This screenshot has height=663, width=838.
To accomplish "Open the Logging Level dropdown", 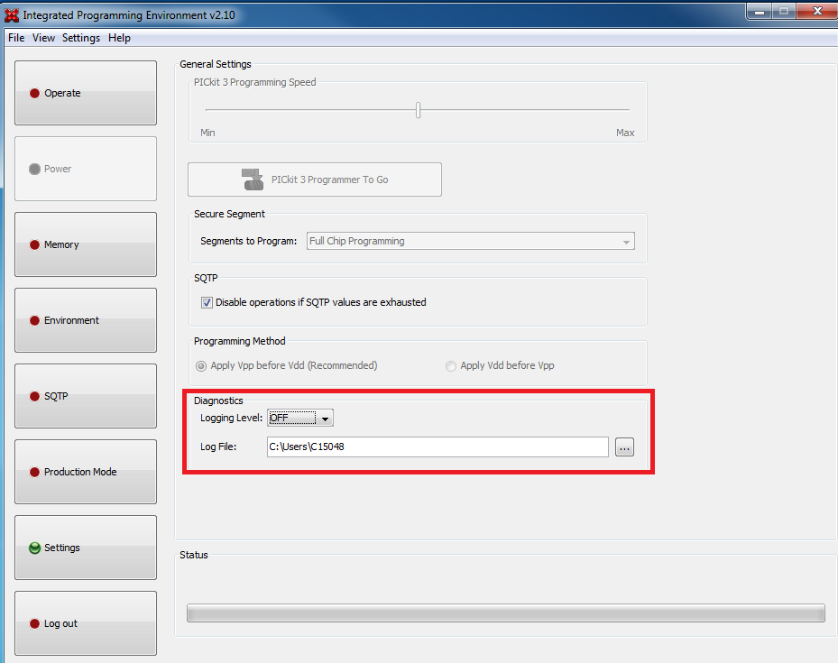I will (x=325, y=418).
